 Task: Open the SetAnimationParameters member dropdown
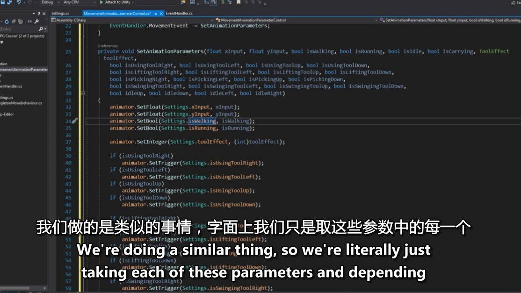450,20
